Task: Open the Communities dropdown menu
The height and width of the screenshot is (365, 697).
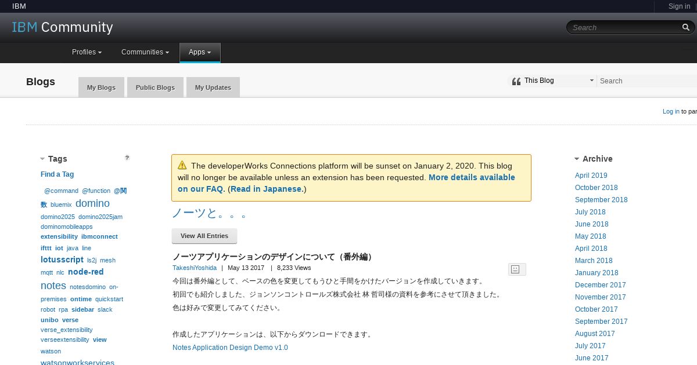Action: click(145, 52)
